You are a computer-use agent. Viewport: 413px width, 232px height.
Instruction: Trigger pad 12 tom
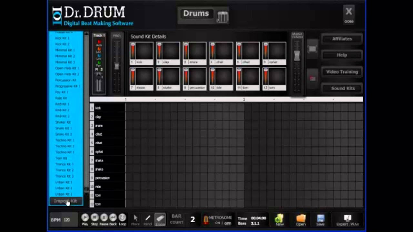[277, 77]
